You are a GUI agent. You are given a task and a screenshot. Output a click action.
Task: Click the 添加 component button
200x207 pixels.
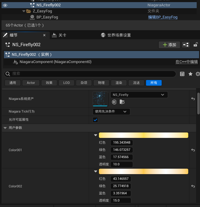point(169,45)
